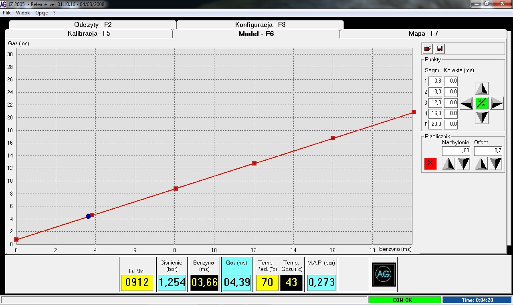Click the segment 1 value field 3,8

435,81
